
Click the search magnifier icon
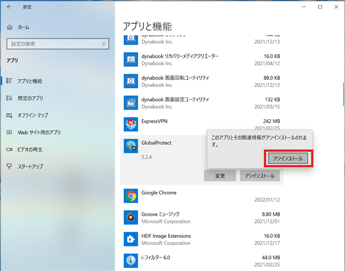coord(104,44)
